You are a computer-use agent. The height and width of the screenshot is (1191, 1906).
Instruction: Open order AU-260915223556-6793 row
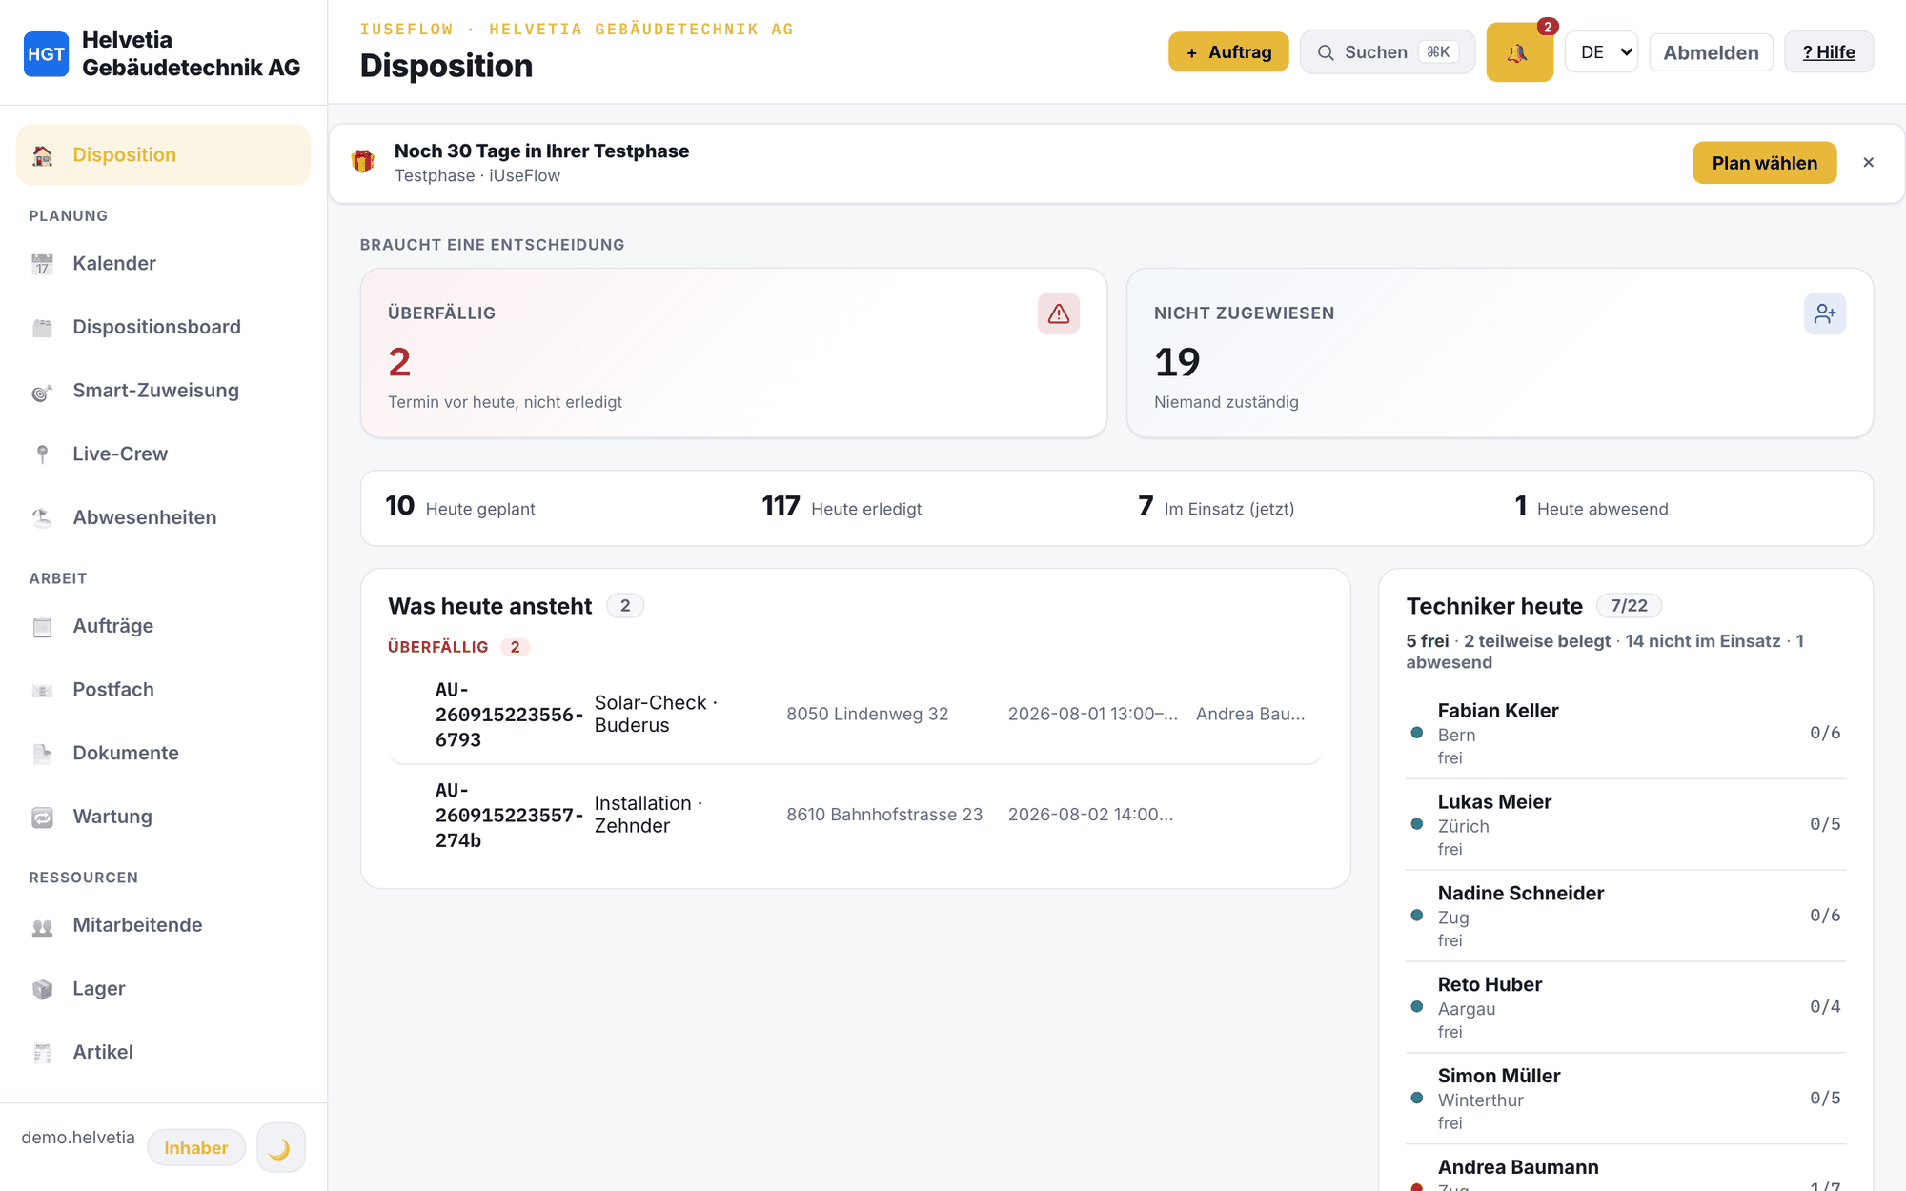(855, 715)
